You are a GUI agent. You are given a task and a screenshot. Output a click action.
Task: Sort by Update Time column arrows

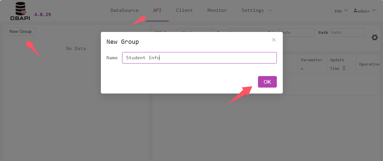(344, 68)
